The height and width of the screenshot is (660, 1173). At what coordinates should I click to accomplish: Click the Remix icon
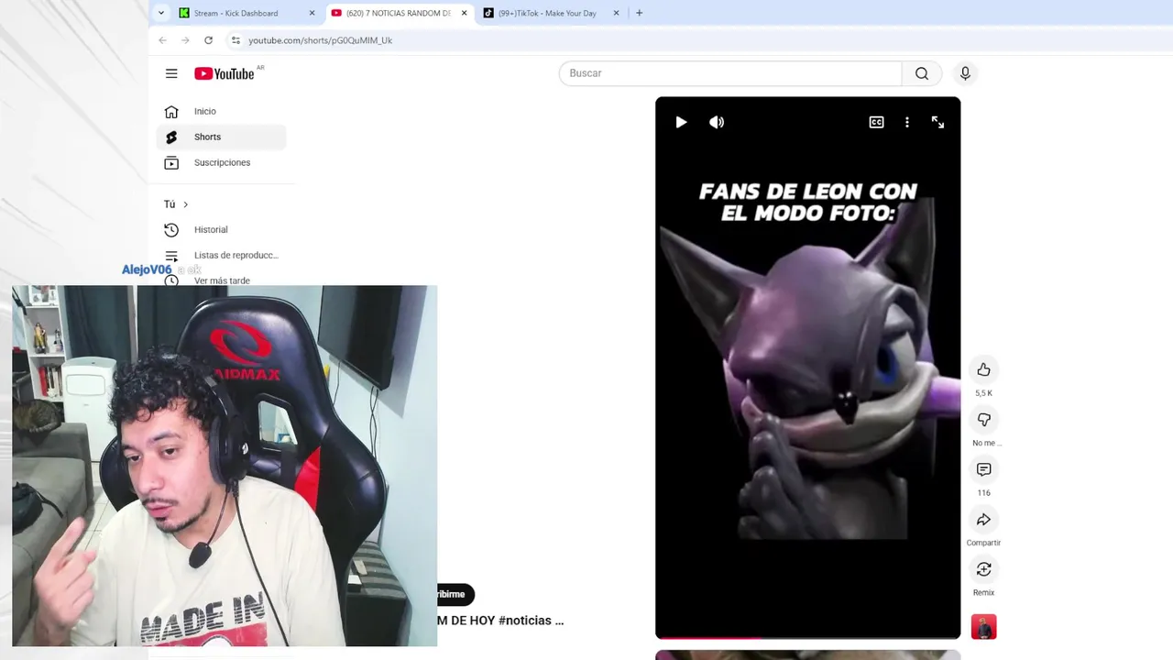pyautogui.click(x=983, y=569)
